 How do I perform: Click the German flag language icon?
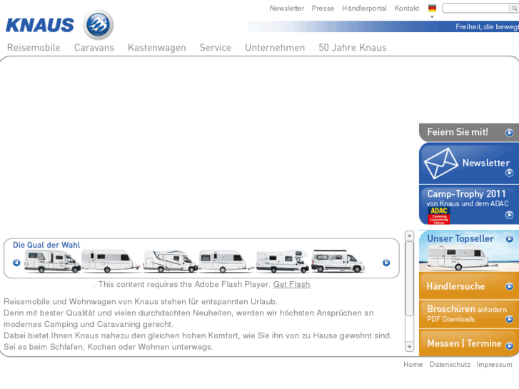point(432,8)
